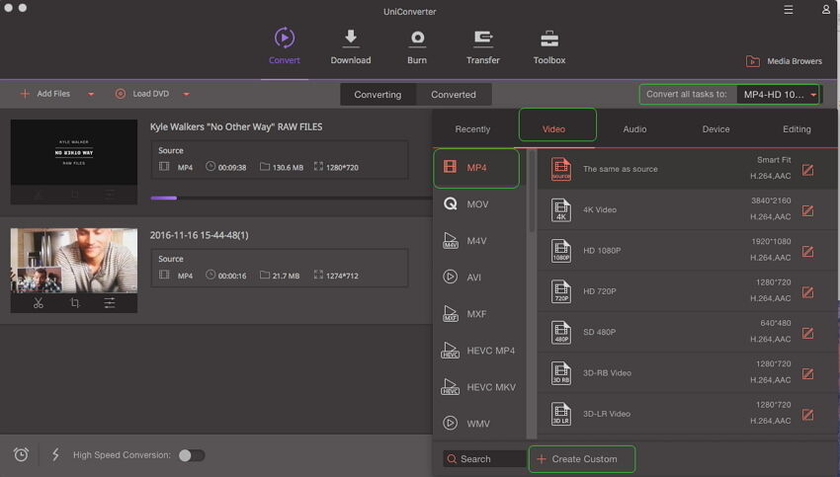Screen dimensions: 840x477
Task: Click the conversion progress bar of first video
Action: [291, 199]
